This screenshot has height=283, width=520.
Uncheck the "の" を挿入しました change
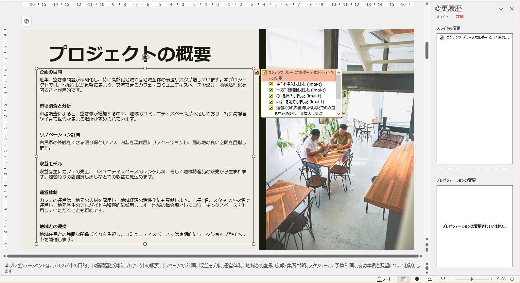point(271,96)
